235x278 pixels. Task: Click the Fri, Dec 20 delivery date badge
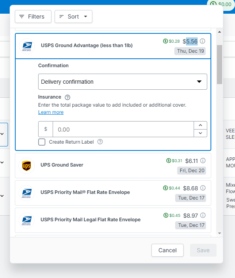coord(192,171)
